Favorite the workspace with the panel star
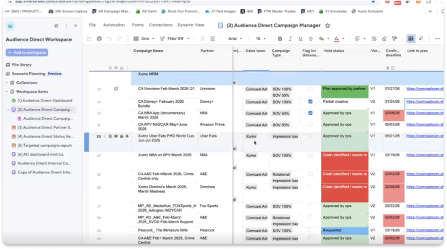This screenshot has height=249, width=447. pyautogui.click(x=56, y=26)
